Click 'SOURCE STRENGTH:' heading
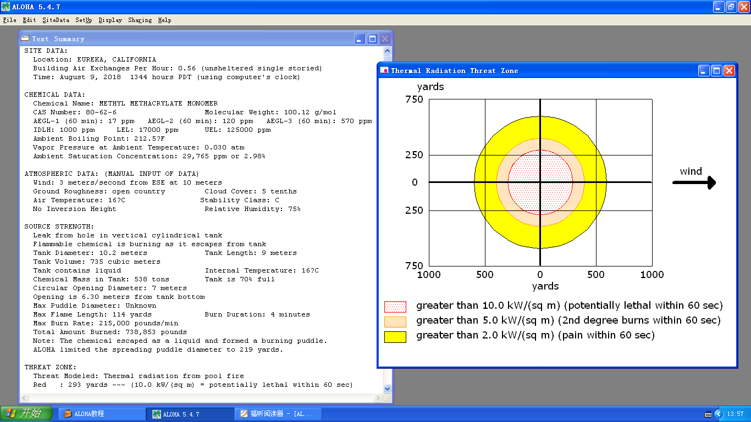The height and width of the screenshot is (422, 751). coord(59,226)
